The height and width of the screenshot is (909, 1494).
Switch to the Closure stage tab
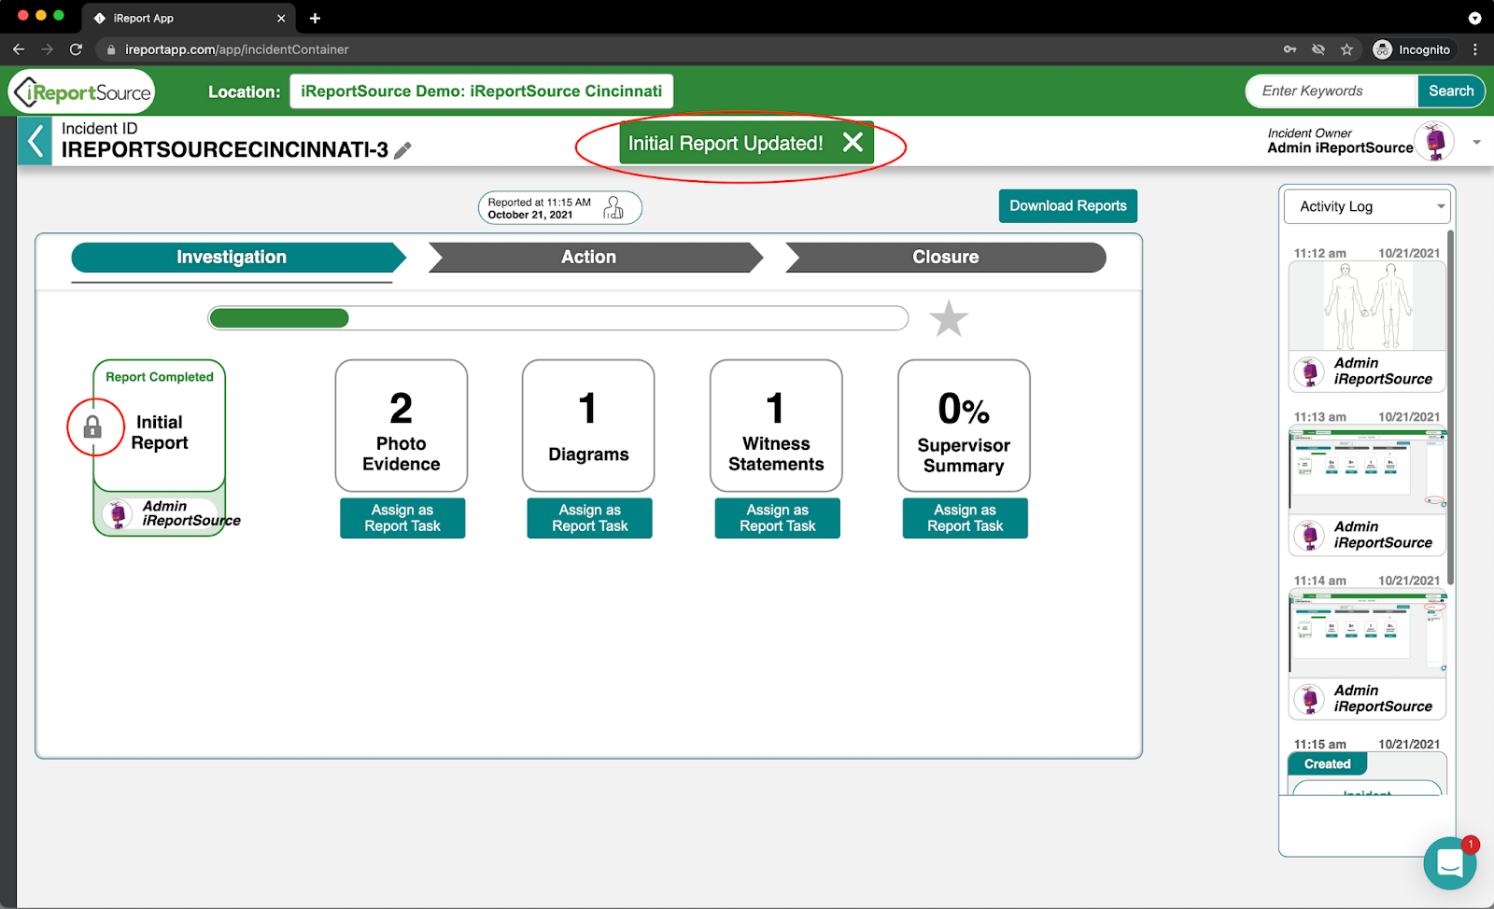point(946,257)
